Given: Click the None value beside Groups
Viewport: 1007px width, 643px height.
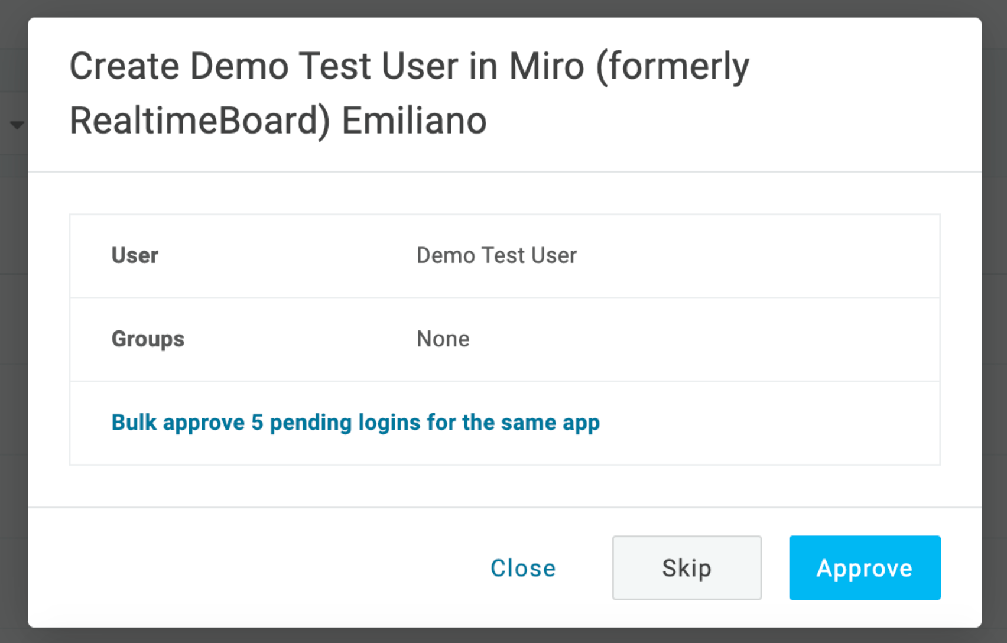Looking at the screenshot, I should [x=443, y=339].
